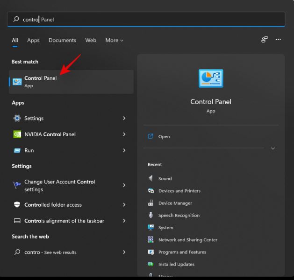Open the More filter dropdown
This screenshot has height=280, width=294.
114,41
